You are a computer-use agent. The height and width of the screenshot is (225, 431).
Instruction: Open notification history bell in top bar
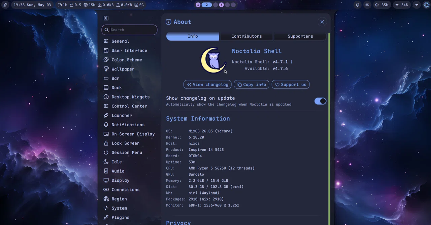(358, 5)
